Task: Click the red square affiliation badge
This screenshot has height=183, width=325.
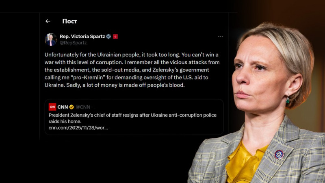Action: pyautogui.click(x=116, y=36)
